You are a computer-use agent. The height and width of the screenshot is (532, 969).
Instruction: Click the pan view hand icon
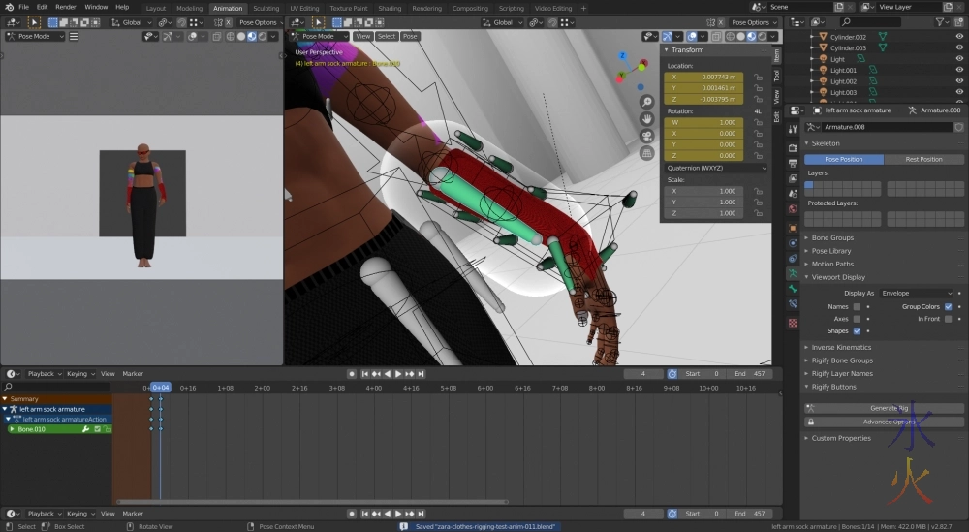tap(646, 119)
